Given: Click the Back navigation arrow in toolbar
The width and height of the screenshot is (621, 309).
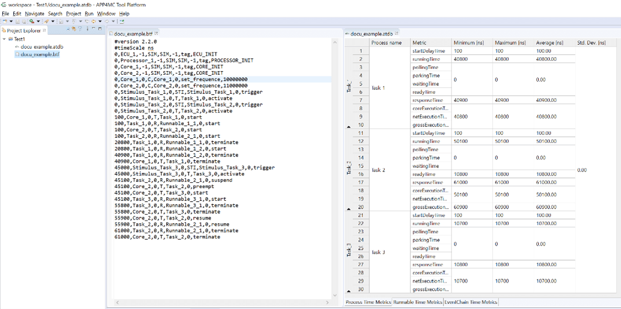Looking at the screenshot, I should [93, 21].
